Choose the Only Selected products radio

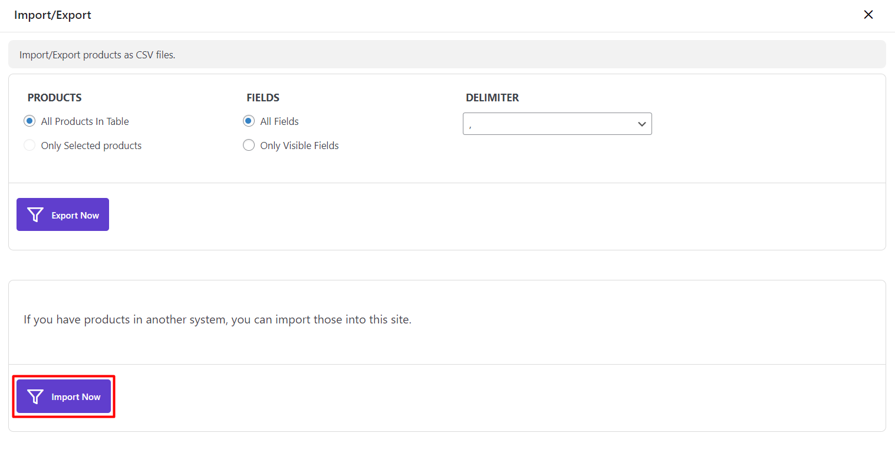point(29,146)
